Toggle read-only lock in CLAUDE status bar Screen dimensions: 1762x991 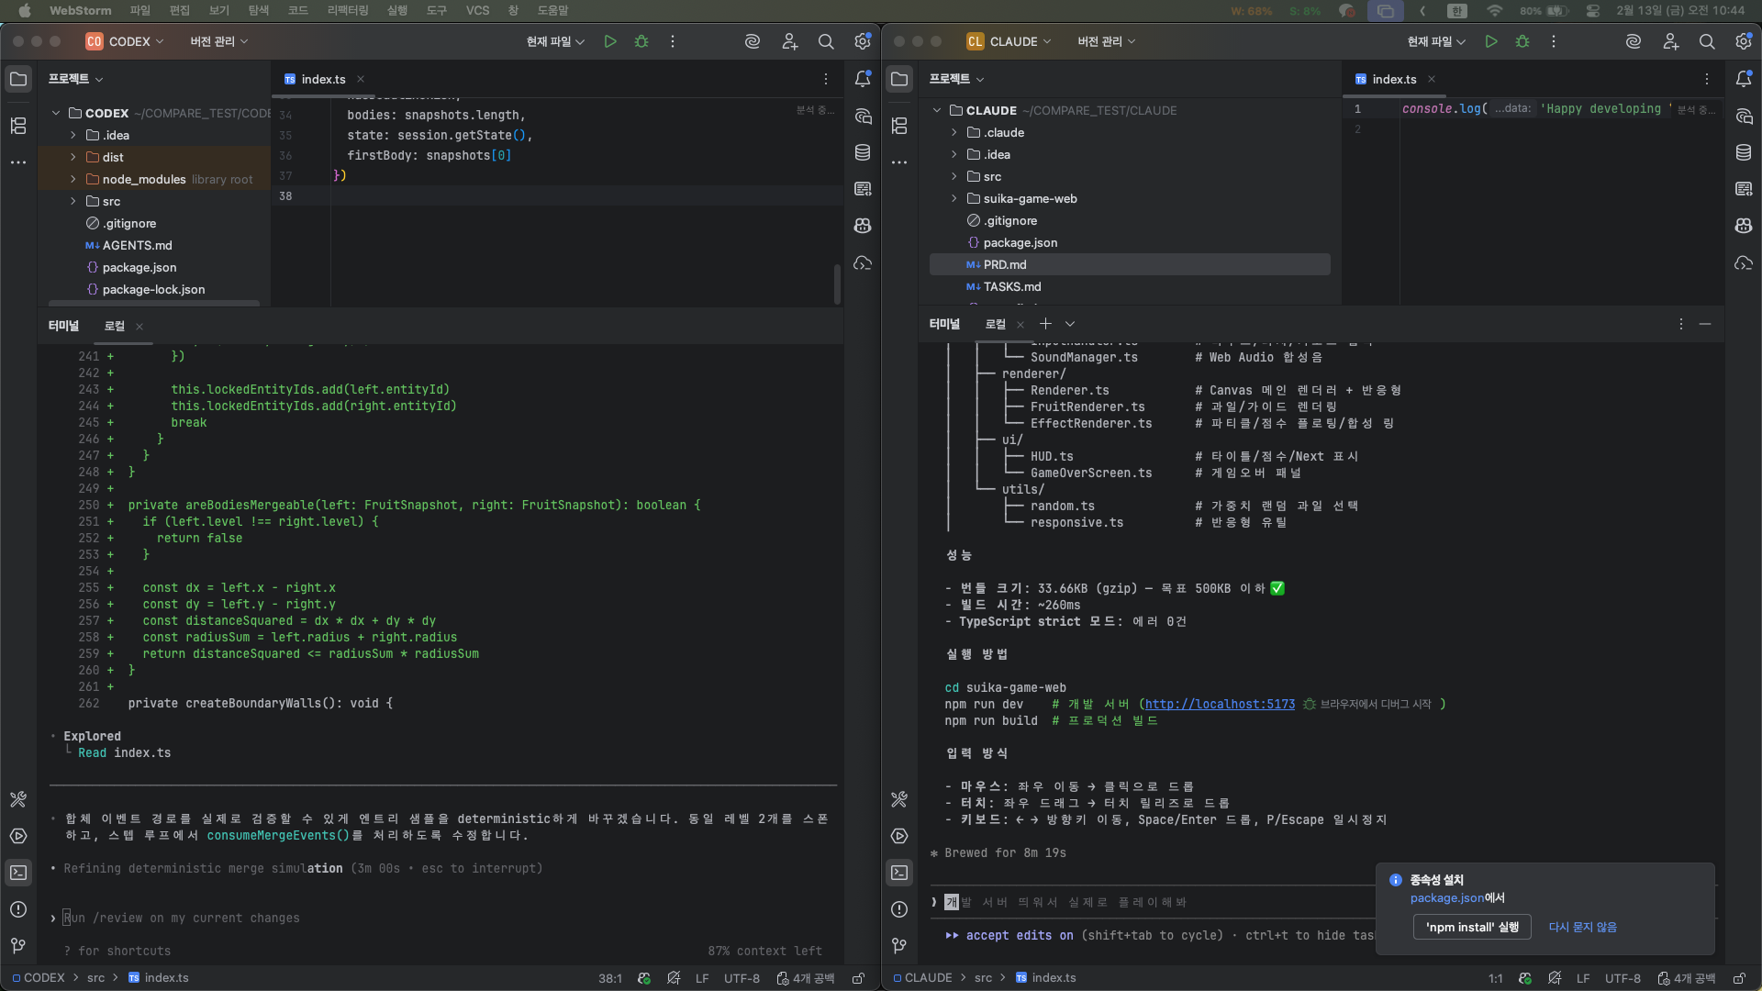click(x=1739, y=978)
